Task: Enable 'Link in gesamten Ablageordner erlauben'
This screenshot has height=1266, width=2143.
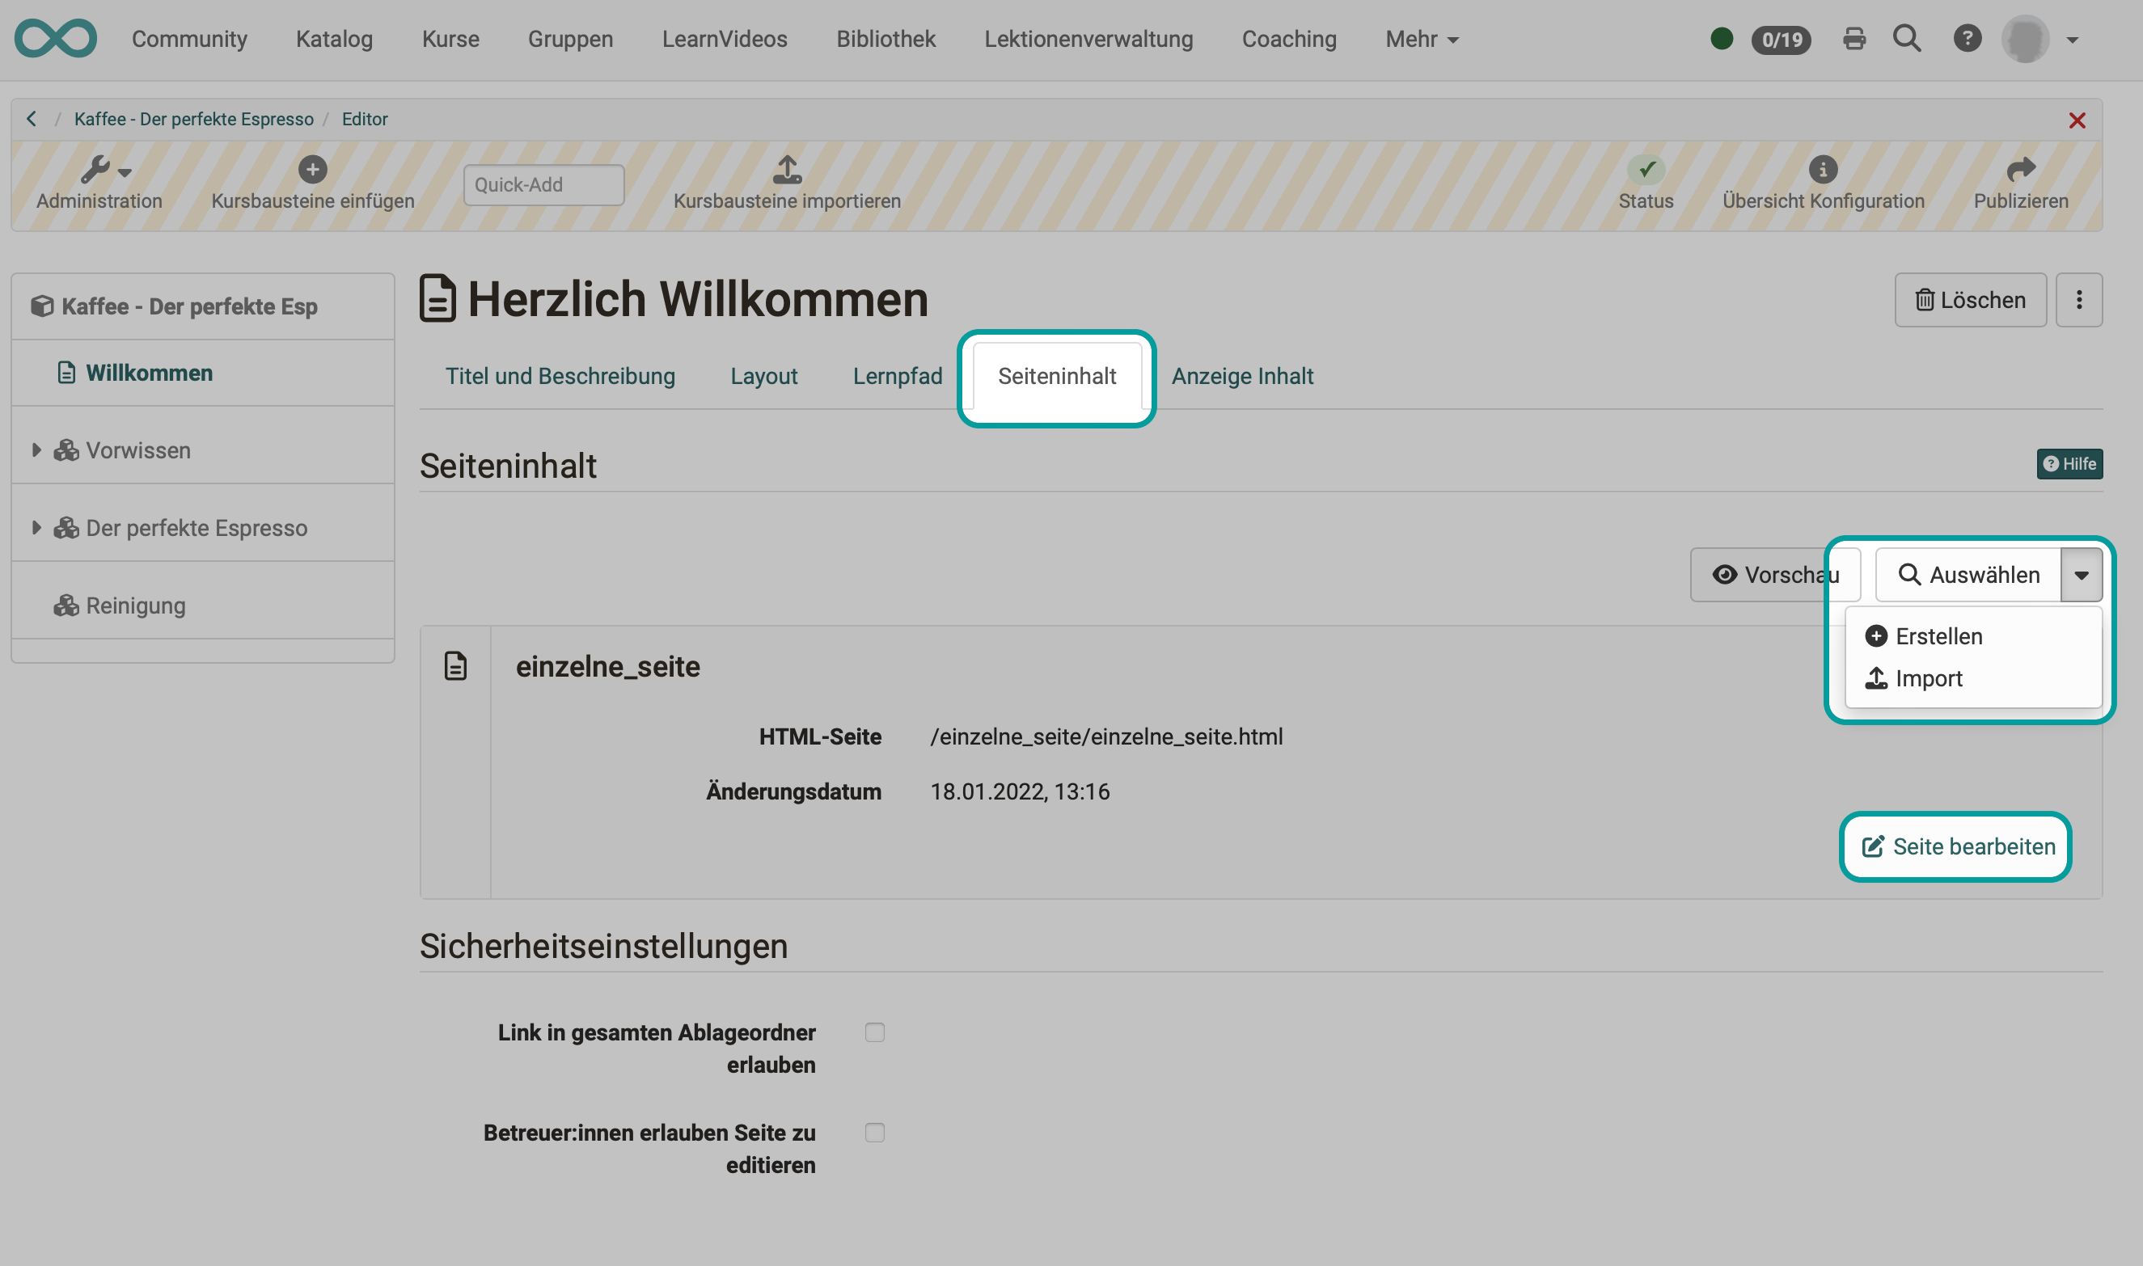Action: coord(874,1032)
